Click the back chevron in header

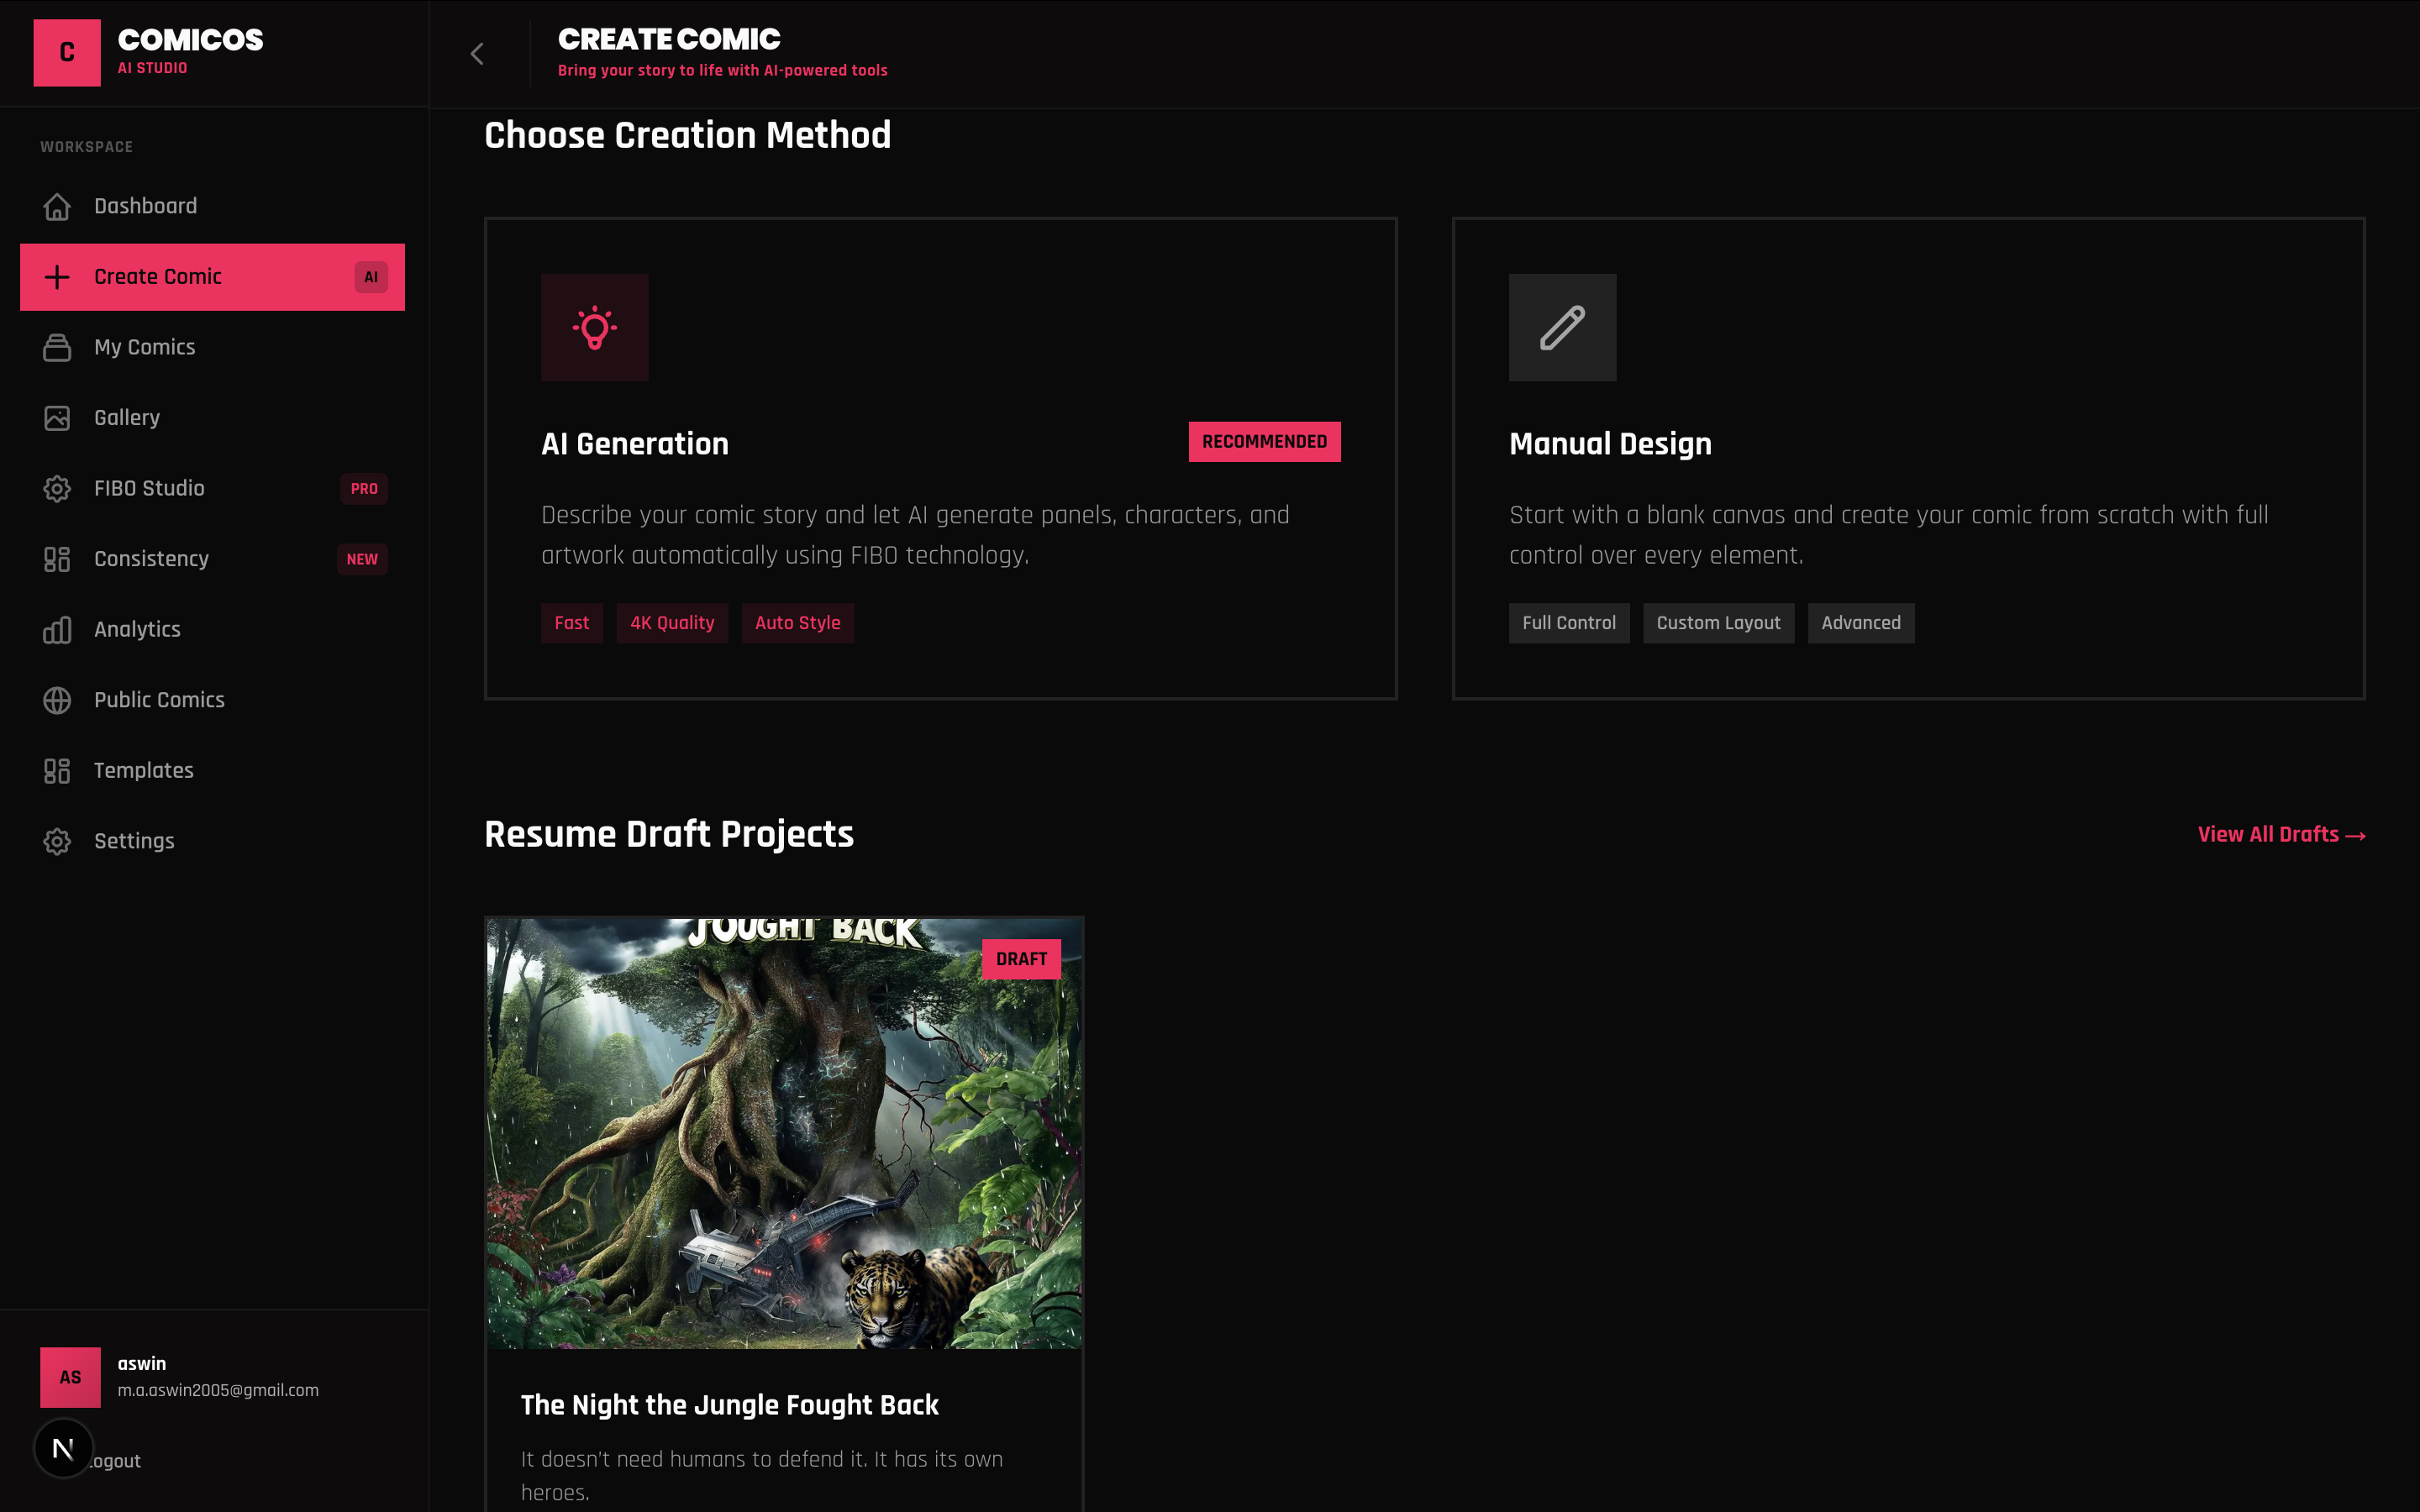click(477, 54)
